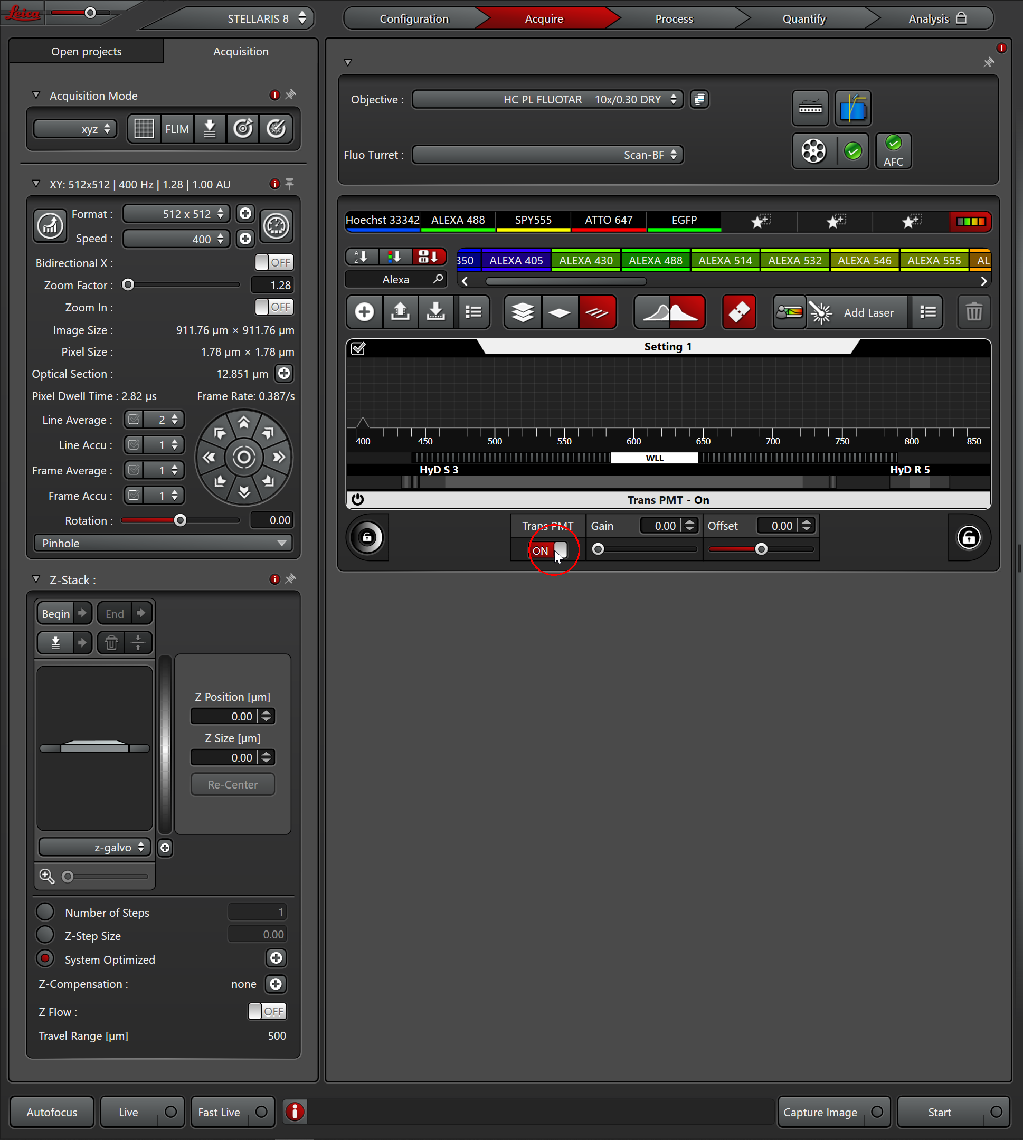The height and width of the screenshot is (1140, 1023).
Task: Select the System Optimized radio button
Action: pyautogui.click(x=45, y=958)
